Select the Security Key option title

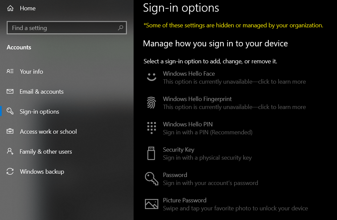point(179,150)
